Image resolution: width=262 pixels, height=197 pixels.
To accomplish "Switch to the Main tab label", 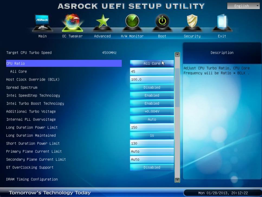I will coord(43,36).
